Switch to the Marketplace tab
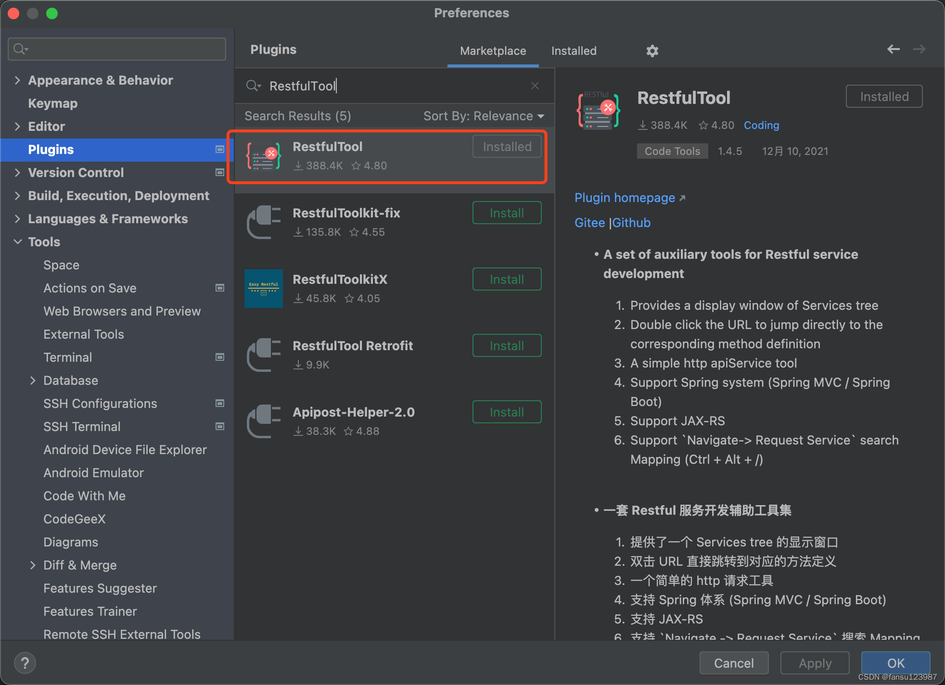 point(493,51)
